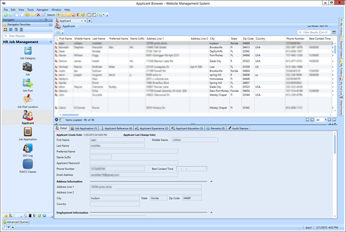This screenshot has width=346, height=232.
Task: Switch to the Audit Stamps tab
Action: click(x=238, y=128)
